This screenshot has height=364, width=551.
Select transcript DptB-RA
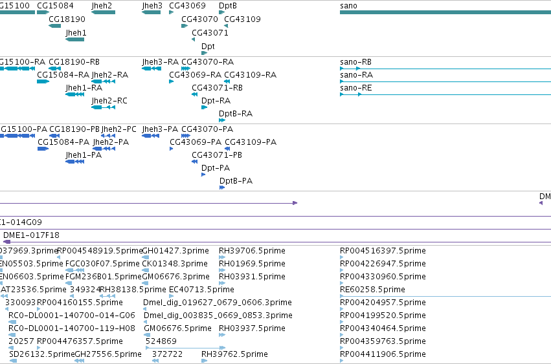point(236,114)
